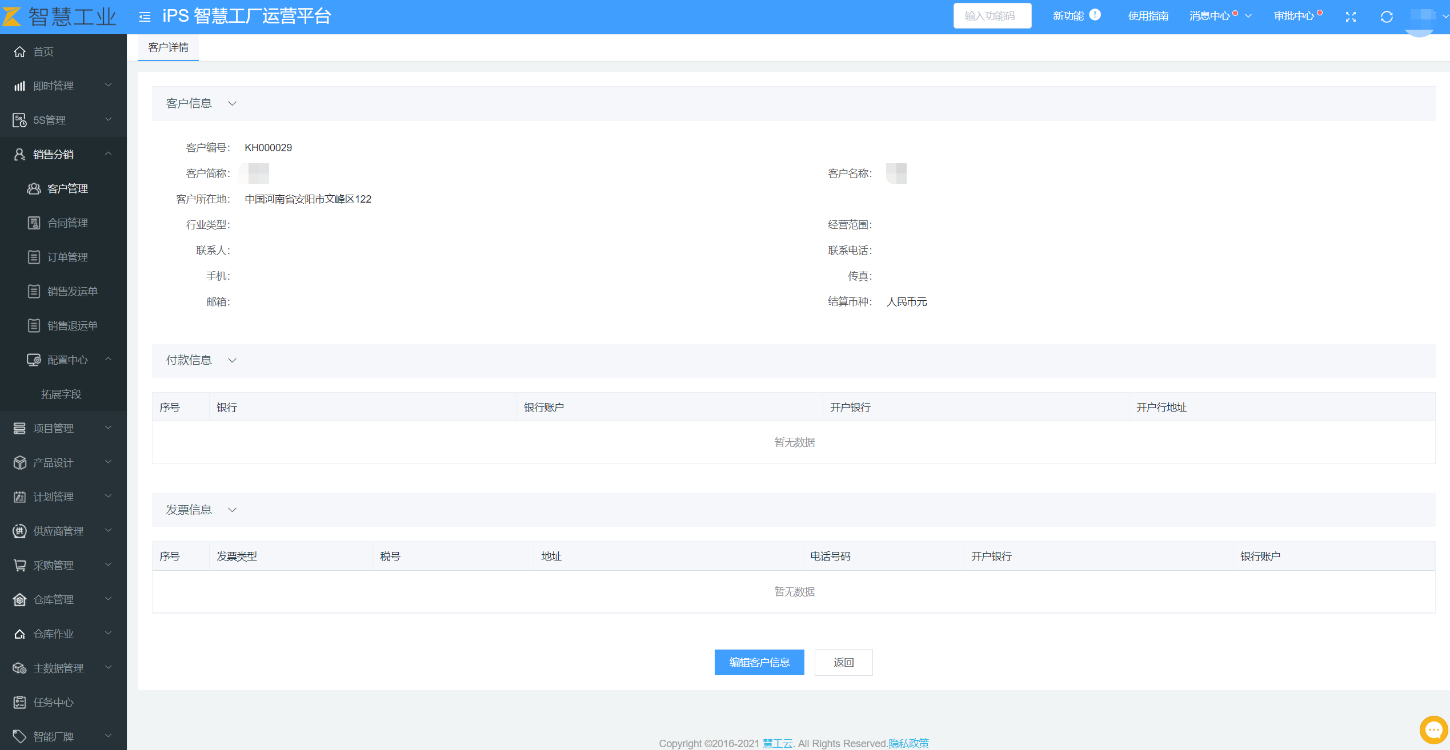
Task: Collapse the 付款信息 section
Action: coord(232,361)
